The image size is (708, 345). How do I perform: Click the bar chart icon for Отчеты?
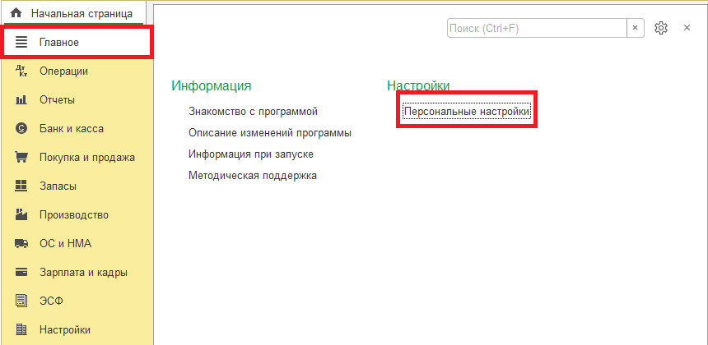tap(22, 100)
